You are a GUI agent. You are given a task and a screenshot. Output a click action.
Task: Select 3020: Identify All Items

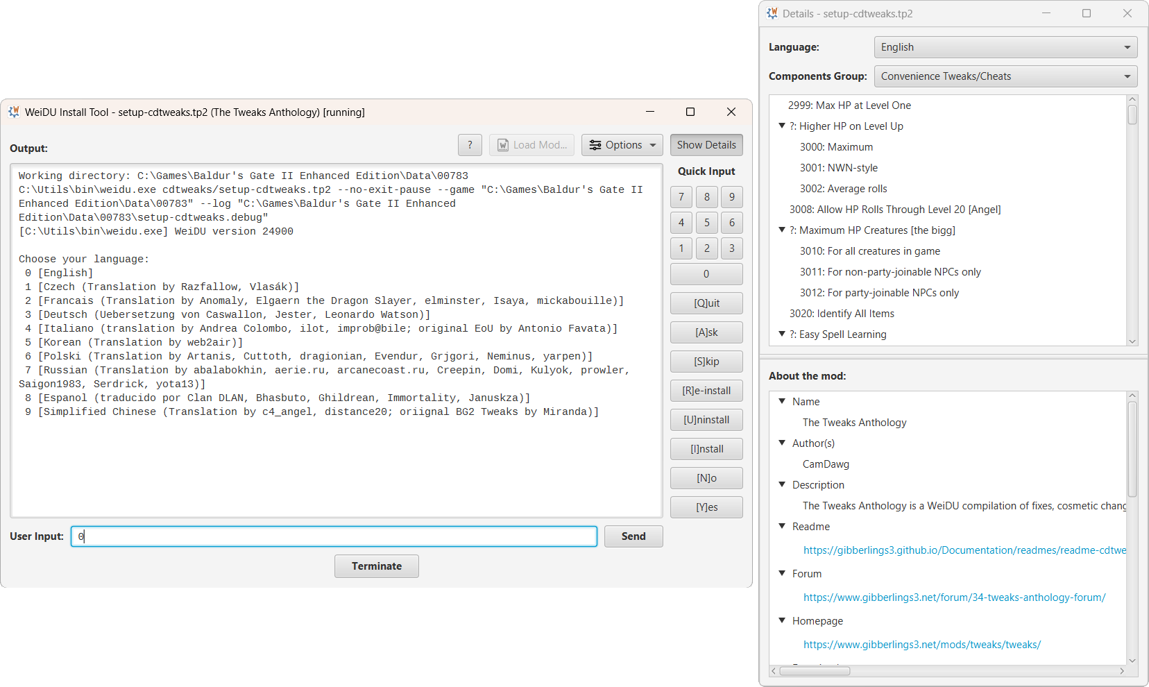[842, 314]
